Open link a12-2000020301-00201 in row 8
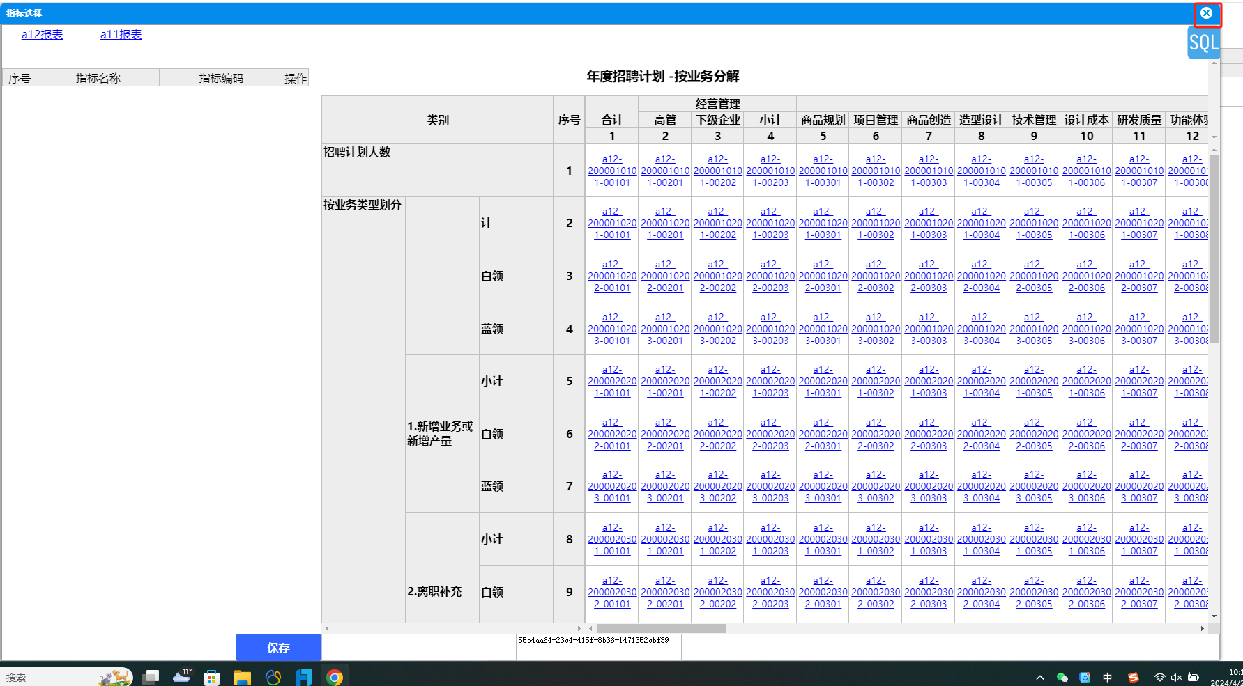 point(665,539)
